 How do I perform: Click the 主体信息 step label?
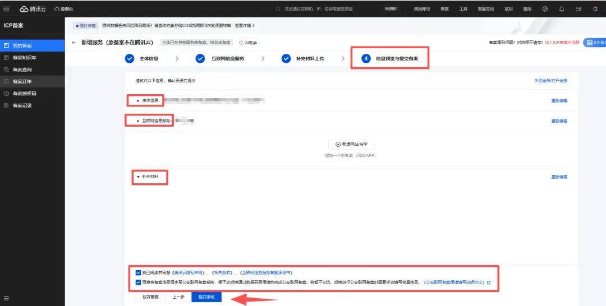coord(149,59)
